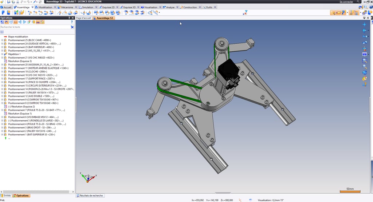Open the Modélisation tab dropdown arrow

pyautogui.click(x=55, y=7)
